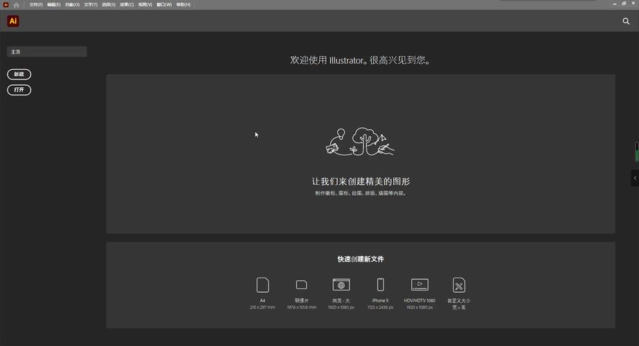Open the 帮助(H) menu

pyautogui.click(x=183, y=4)
